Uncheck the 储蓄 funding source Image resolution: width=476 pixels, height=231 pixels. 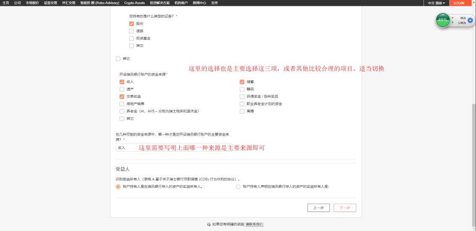[x=242, y=82]
